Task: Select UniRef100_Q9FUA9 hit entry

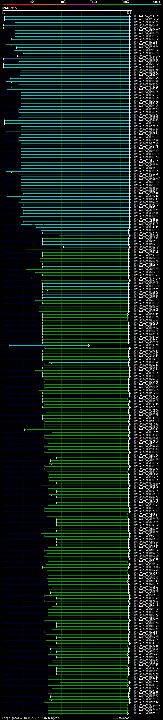Action: [146, 236]
